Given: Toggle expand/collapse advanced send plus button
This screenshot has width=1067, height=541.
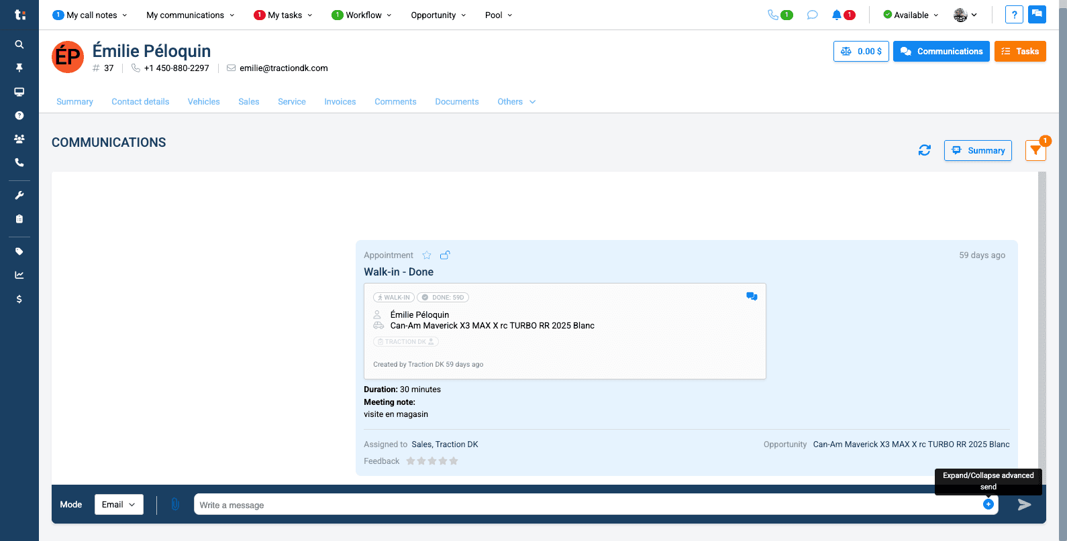Looking at the screenshot, I should point(988,504).
